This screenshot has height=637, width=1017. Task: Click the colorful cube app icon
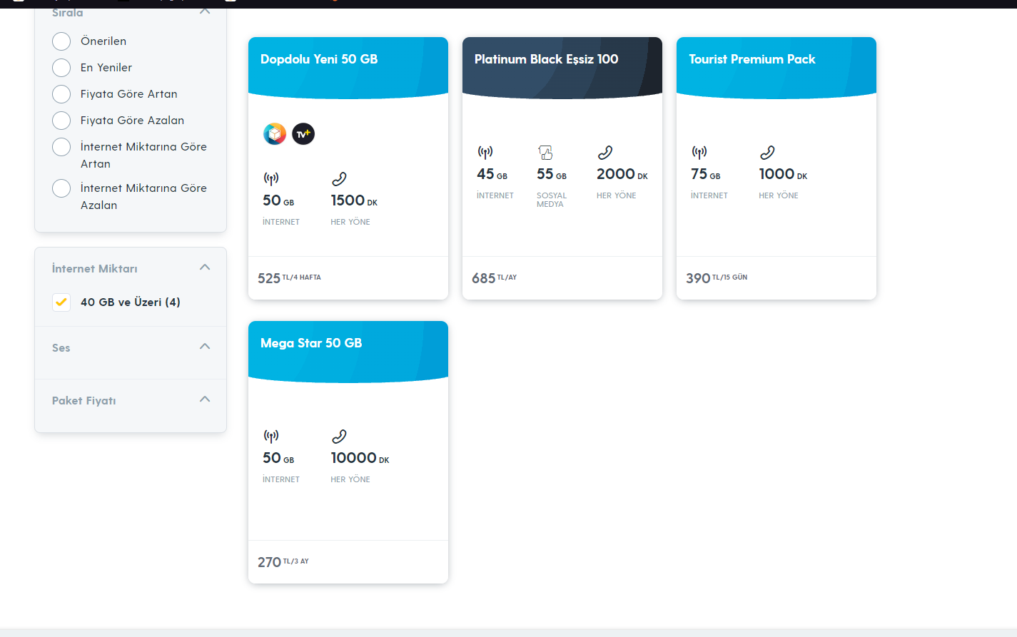275,133
